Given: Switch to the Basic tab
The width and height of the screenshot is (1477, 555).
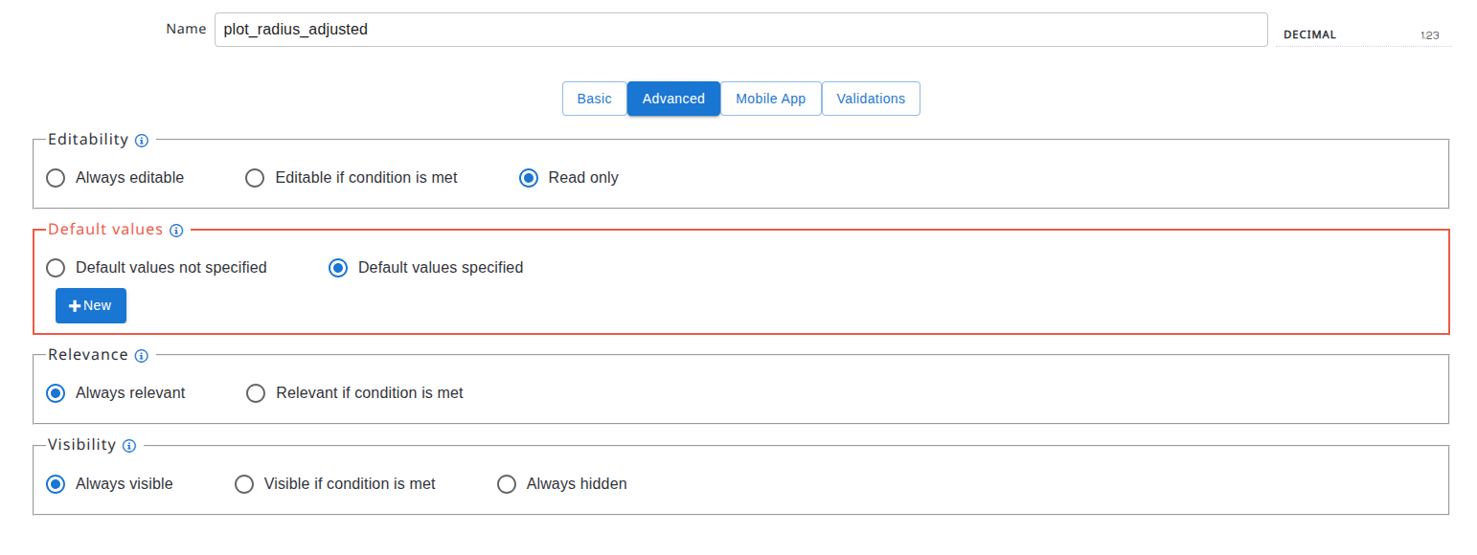Looking at the screenshot, I should click(x=594, y=99).
